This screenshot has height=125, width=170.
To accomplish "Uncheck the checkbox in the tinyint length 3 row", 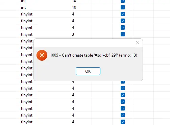I will (x=123, y=34).
